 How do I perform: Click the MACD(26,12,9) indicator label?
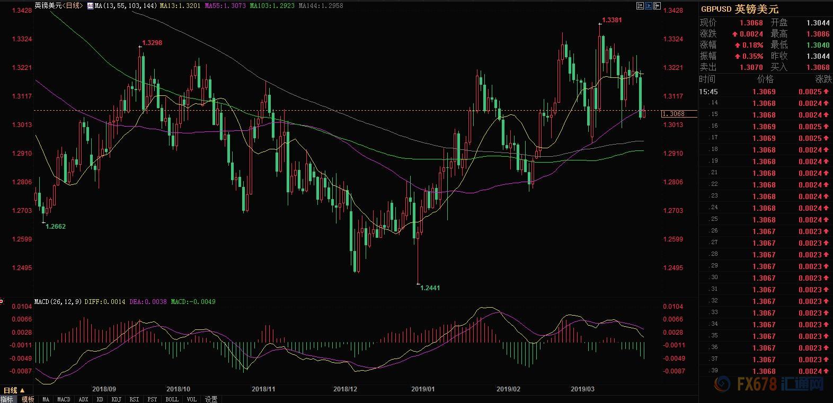tap(58, 302)
